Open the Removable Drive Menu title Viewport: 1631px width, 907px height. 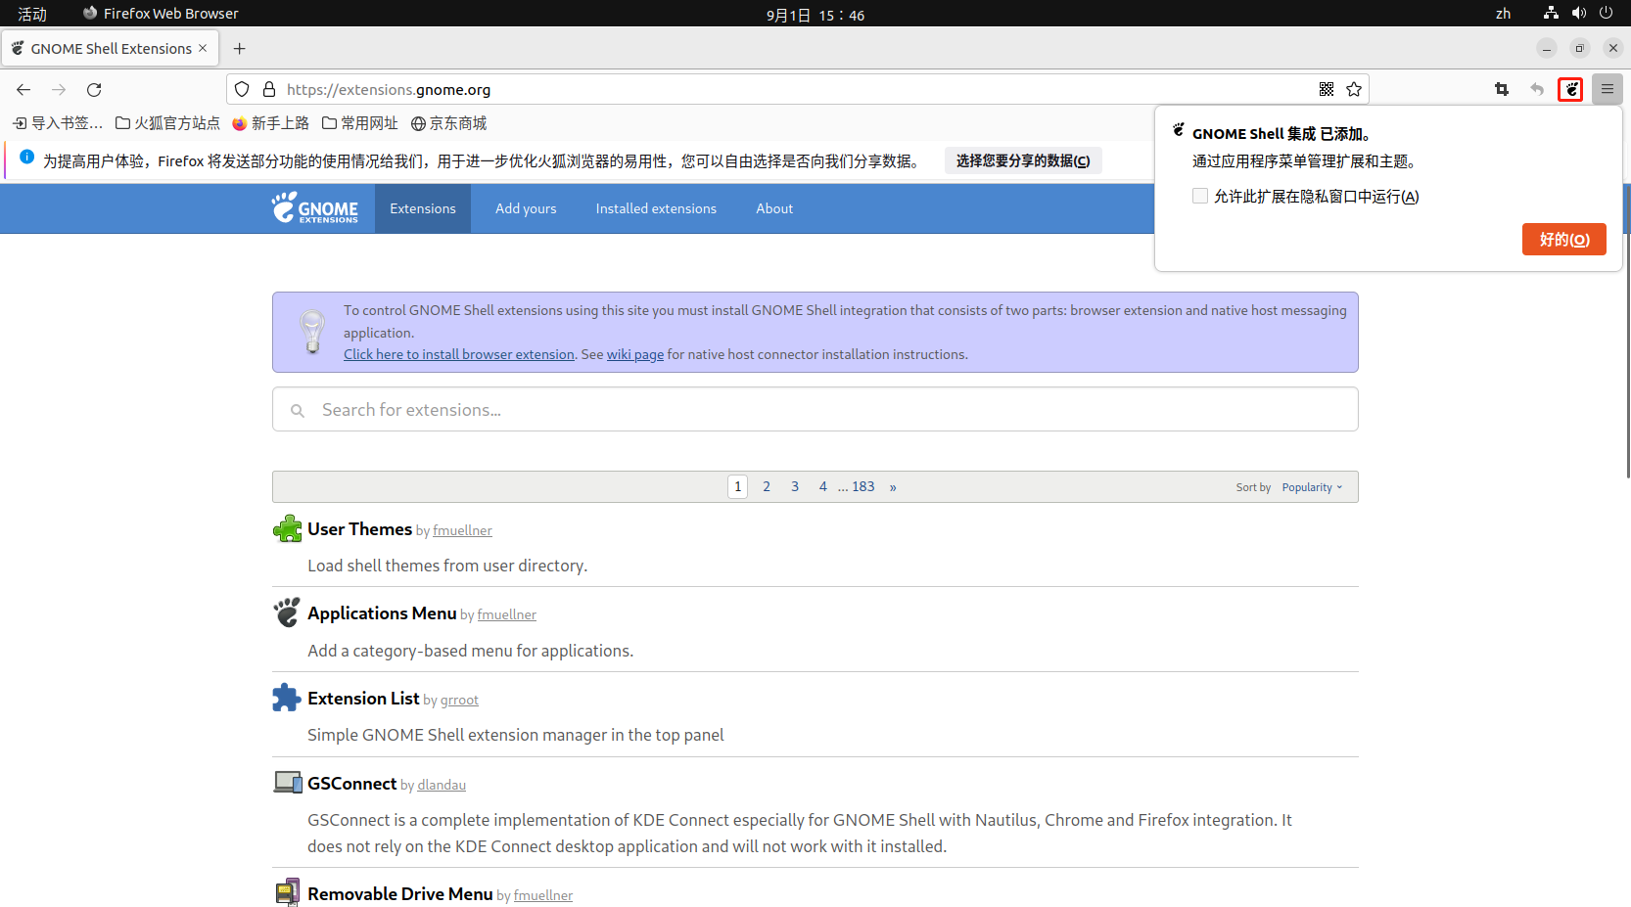pyautogui.click(x=399, y=893)
